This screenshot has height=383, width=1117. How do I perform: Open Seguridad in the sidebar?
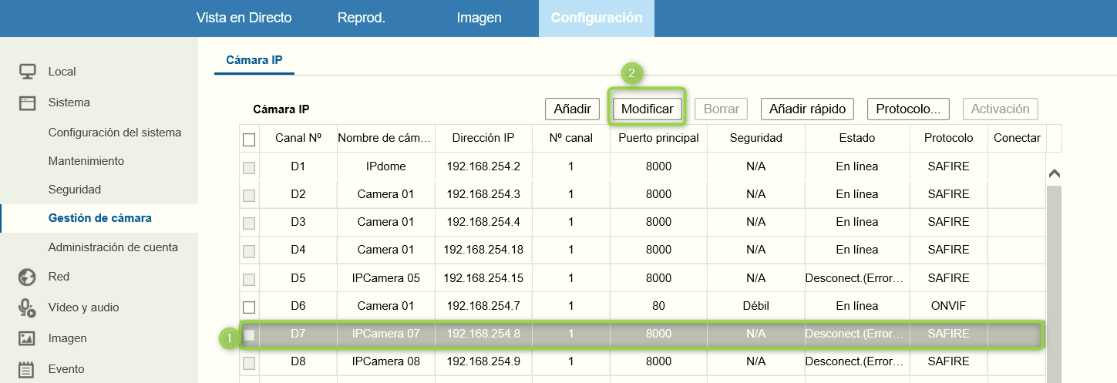click(x=75, y=190)
